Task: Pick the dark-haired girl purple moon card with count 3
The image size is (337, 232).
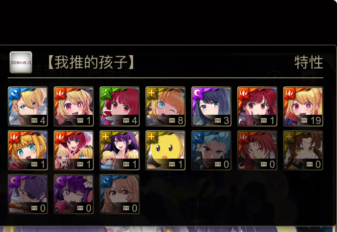Action: (211, 106)
